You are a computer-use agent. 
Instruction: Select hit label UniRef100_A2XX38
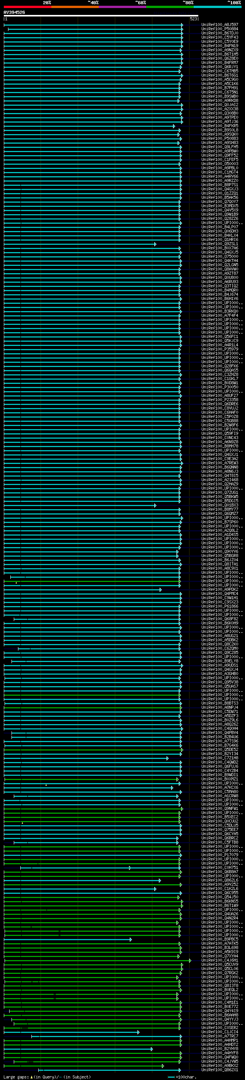pyautogui.click(x=220, y=109)
